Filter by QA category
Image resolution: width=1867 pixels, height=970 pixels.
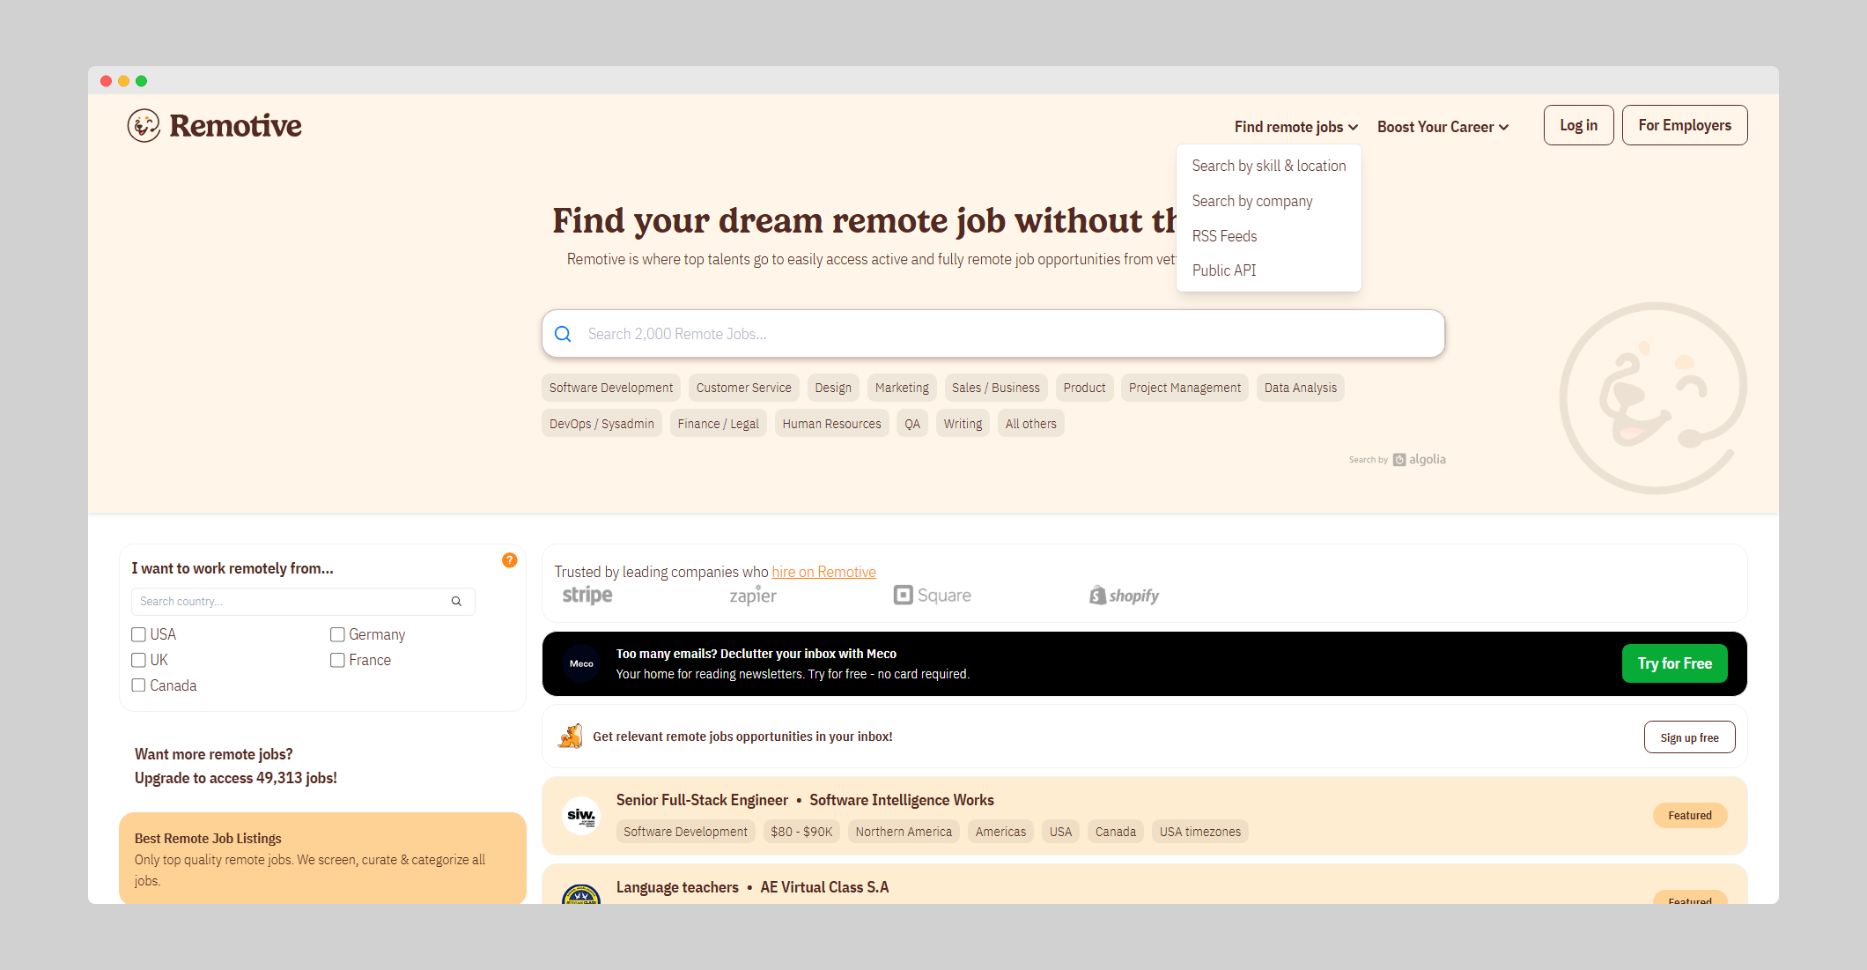[912, 424]
